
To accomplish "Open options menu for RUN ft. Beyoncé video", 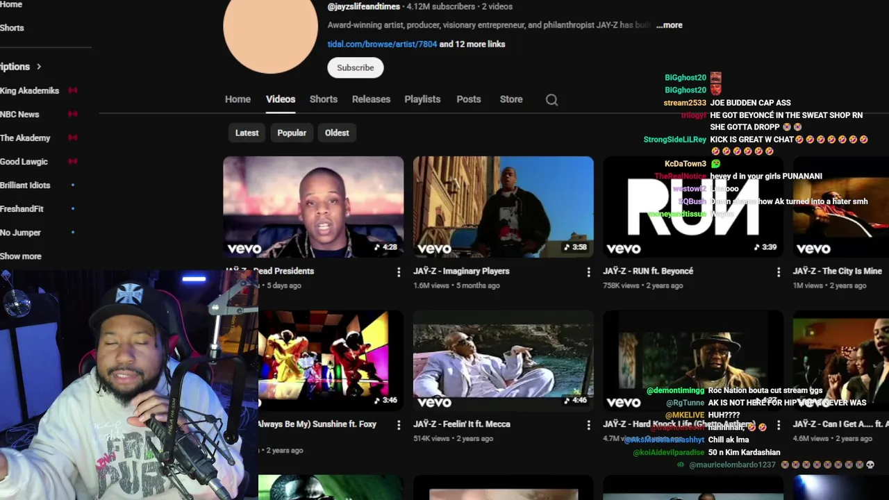I will [x=779, y=272].
